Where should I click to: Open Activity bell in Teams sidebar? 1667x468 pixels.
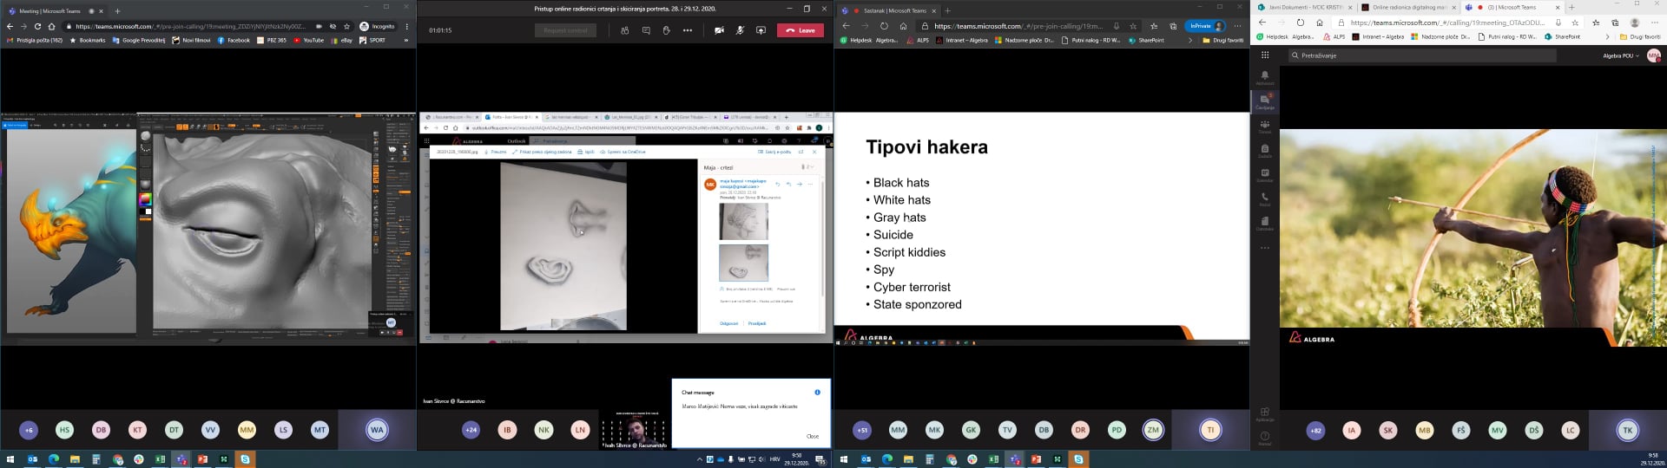(1264, 77)
